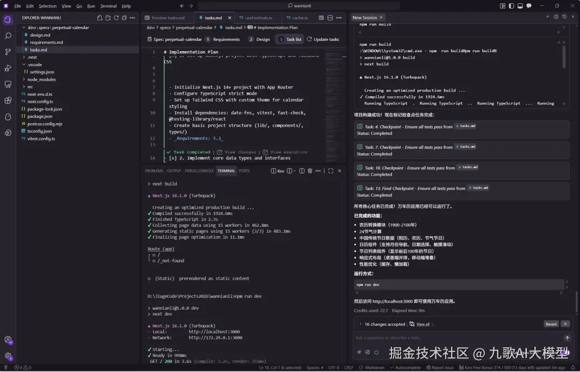Toggle the task 2 checkbox in tasks.md
The width and height of the screenshot is (580, 372).
[x=173, y=158]
